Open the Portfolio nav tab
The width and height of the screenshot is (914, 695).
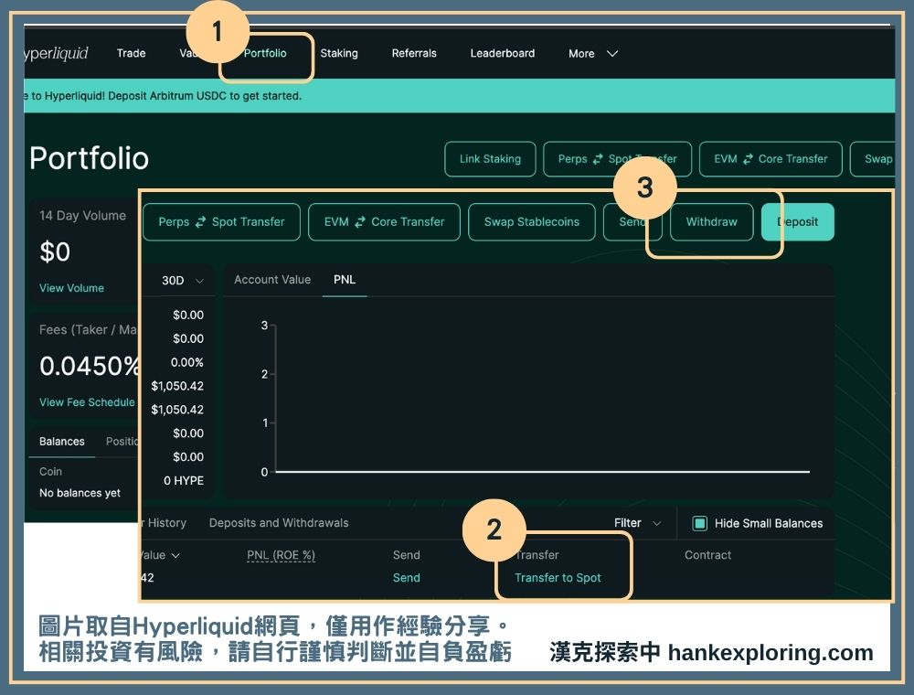point(265,53)
